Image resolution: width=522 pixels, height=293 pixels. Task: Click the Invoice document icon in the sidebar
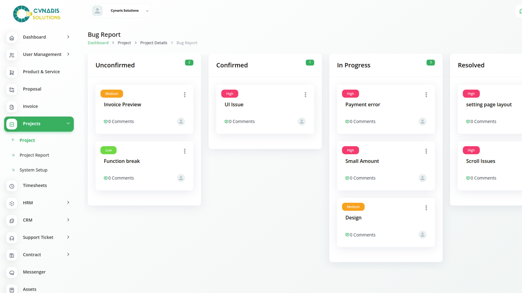(x=12, y=107)
